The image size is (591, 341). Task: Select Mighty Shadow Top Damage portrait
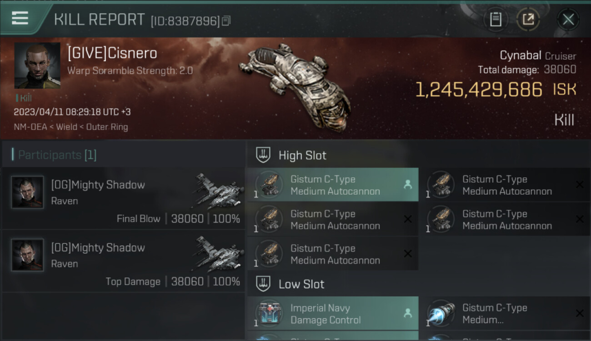click(27, 255)
